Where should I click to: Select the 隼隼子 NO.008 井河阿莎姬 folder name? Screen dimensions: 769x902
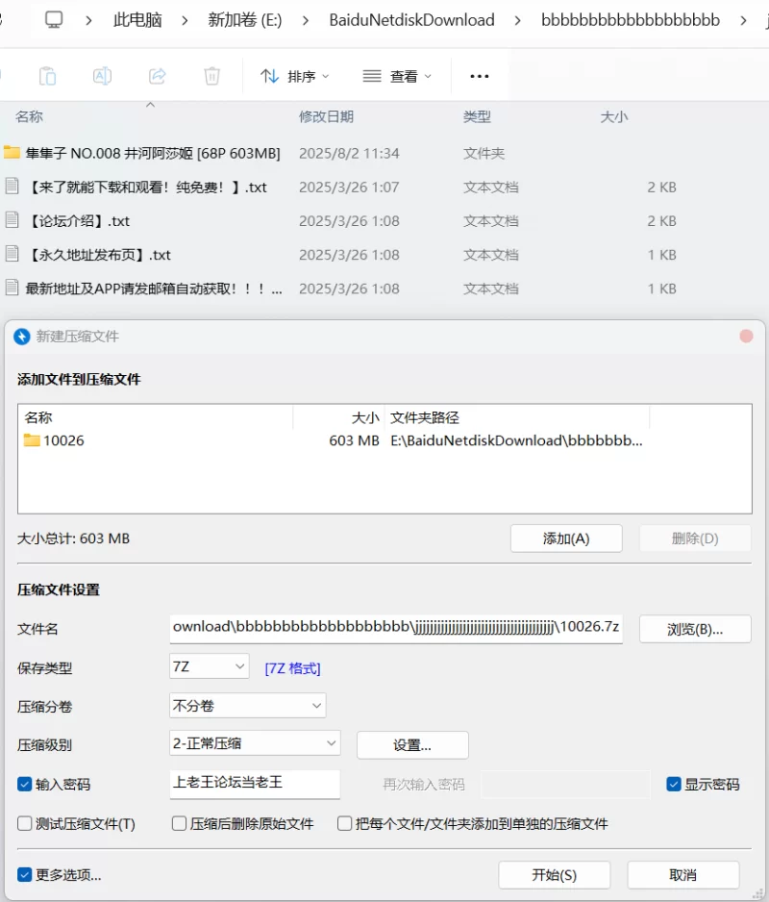coord(153,153)
